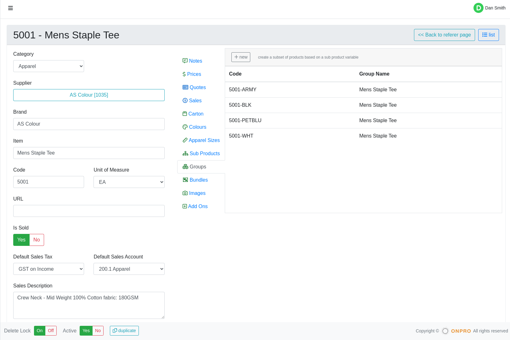This screenshot has width=510, height=340.
Task: Click the Sales coin icon
Action: [185, 100]
